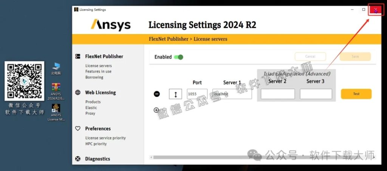Click the Licensing Settings title bar icon
387x171 pixels.
(x=76, y=9)
